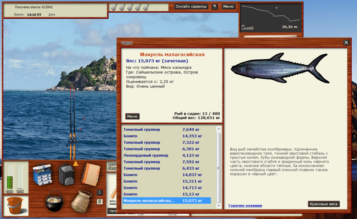
Task: Click Меню button in the Садок panel
Action: click(x=132, y=116)
